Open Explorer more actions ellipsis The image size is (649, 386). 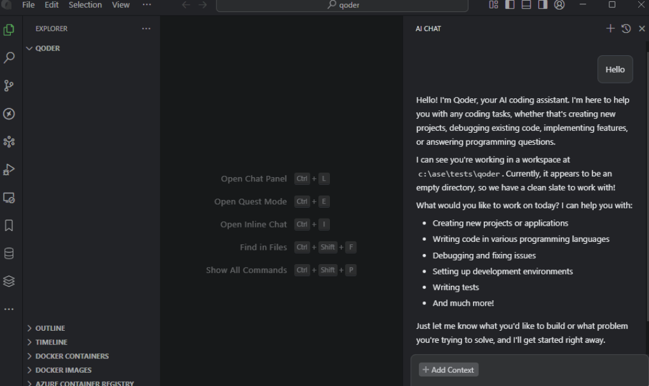tap(146, 29)
